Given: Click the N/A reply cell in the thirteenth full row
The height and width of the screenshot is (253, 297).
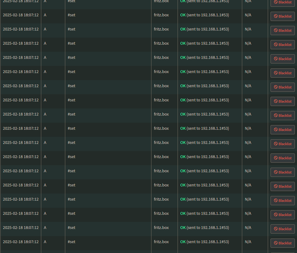Looking at the screenshot, I should click(x=248, y=185).
